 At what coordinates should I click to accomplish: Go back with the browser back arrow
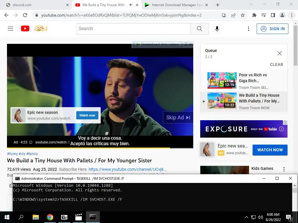pyautogui.click(x=6, y=15)
